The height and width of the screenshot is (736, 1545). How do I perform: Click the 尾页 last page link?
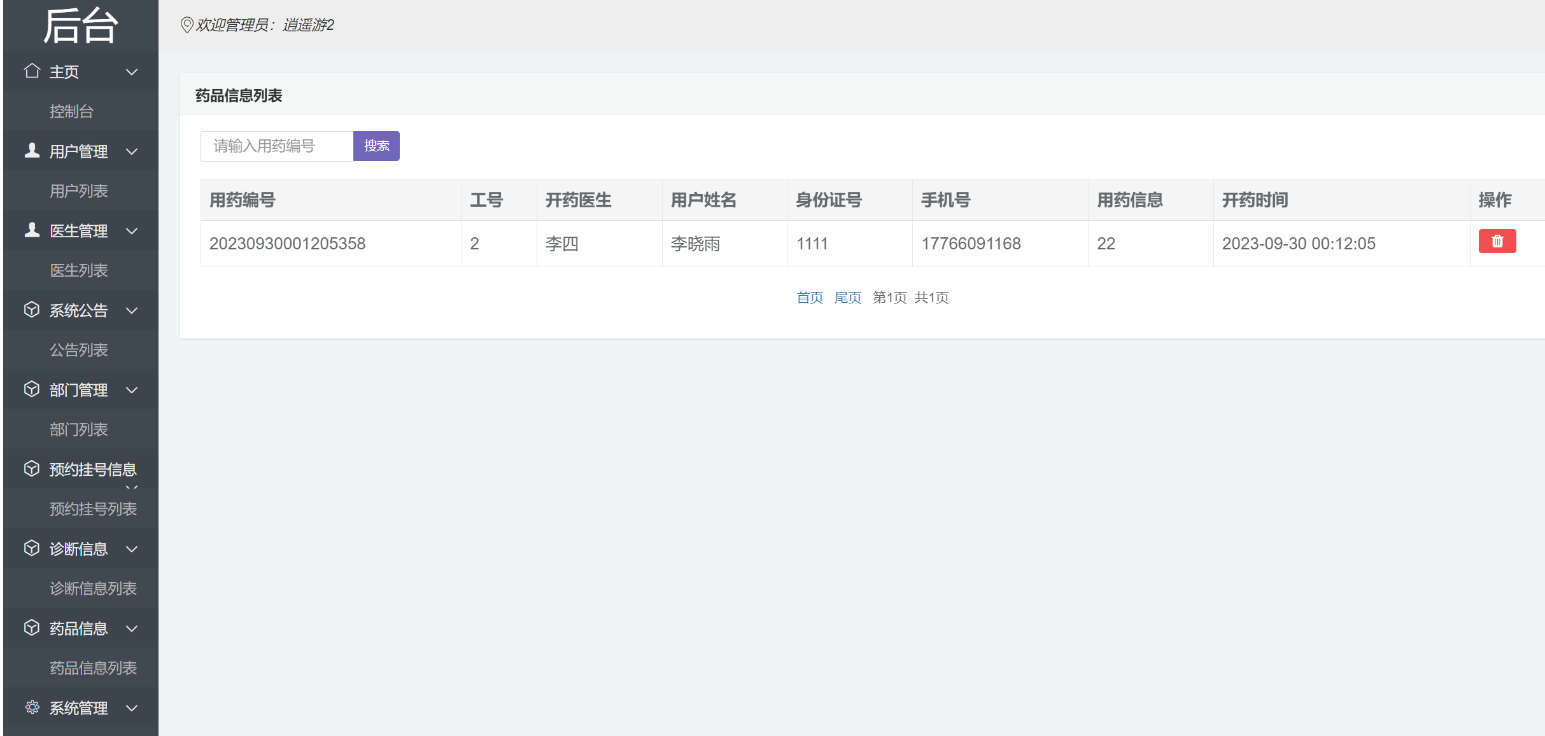coord(848,297)
